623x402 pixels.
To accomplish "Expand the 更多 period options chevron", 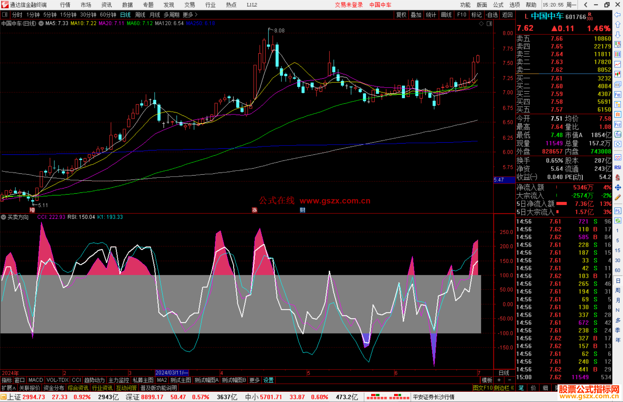I will coord(196,15).
